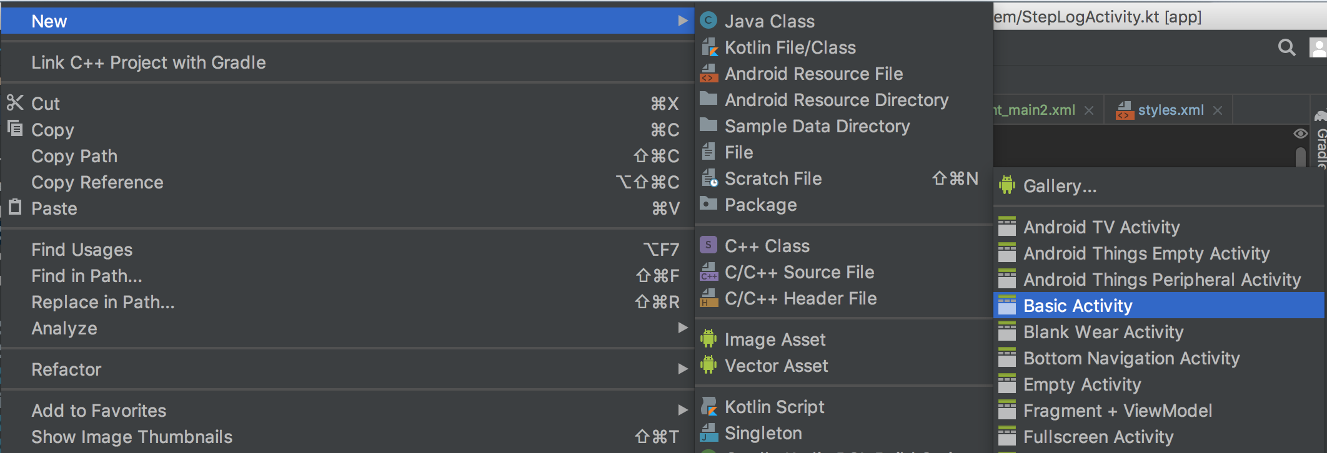Select Basic Activity template
Image resolution: width=1327 pixels, height=453 pixels.
[x=1159, y=306]
